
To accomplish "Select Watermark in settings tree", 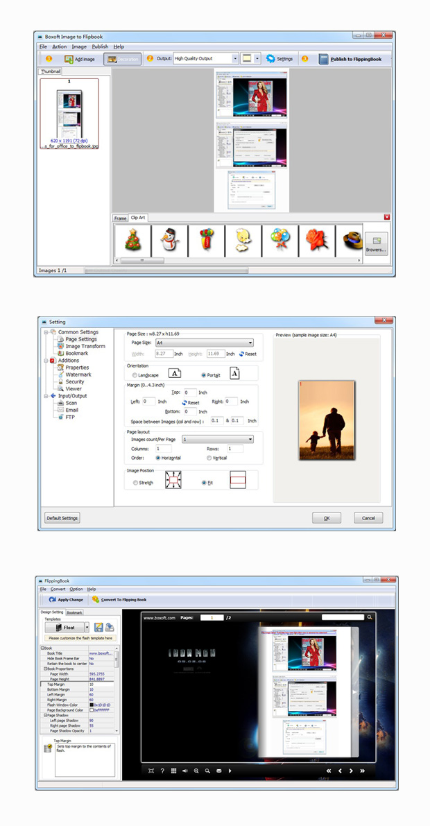I will tap(78, 375).
